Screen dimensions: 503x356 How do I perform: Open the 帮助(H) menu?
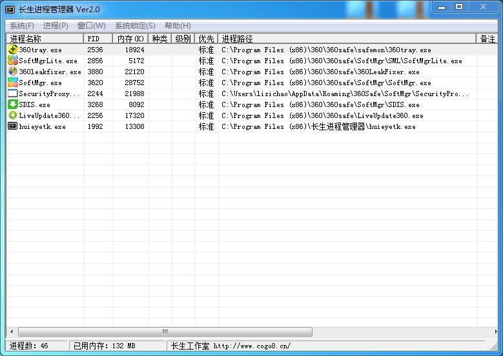coord(178,26)
